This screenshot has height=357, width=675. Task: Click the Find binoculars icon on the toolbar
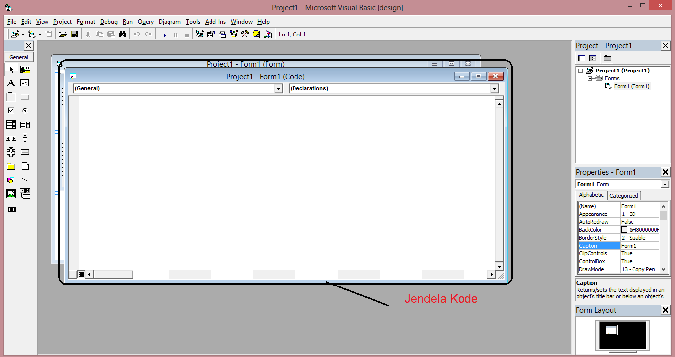(x=122, y=34)
